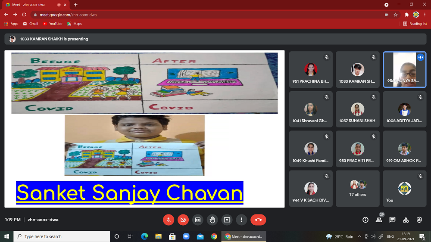Open the YouTube bookmark
The height and width of the screenshot is (242, 431).
(52, 24)
